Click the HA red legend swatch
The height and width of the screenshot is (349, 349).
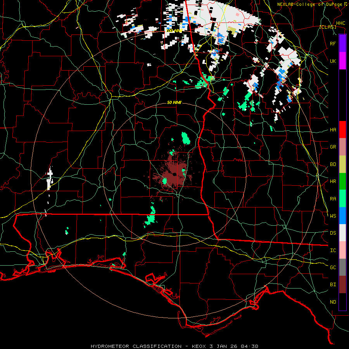pyautogui.click(x=342, y=130)
